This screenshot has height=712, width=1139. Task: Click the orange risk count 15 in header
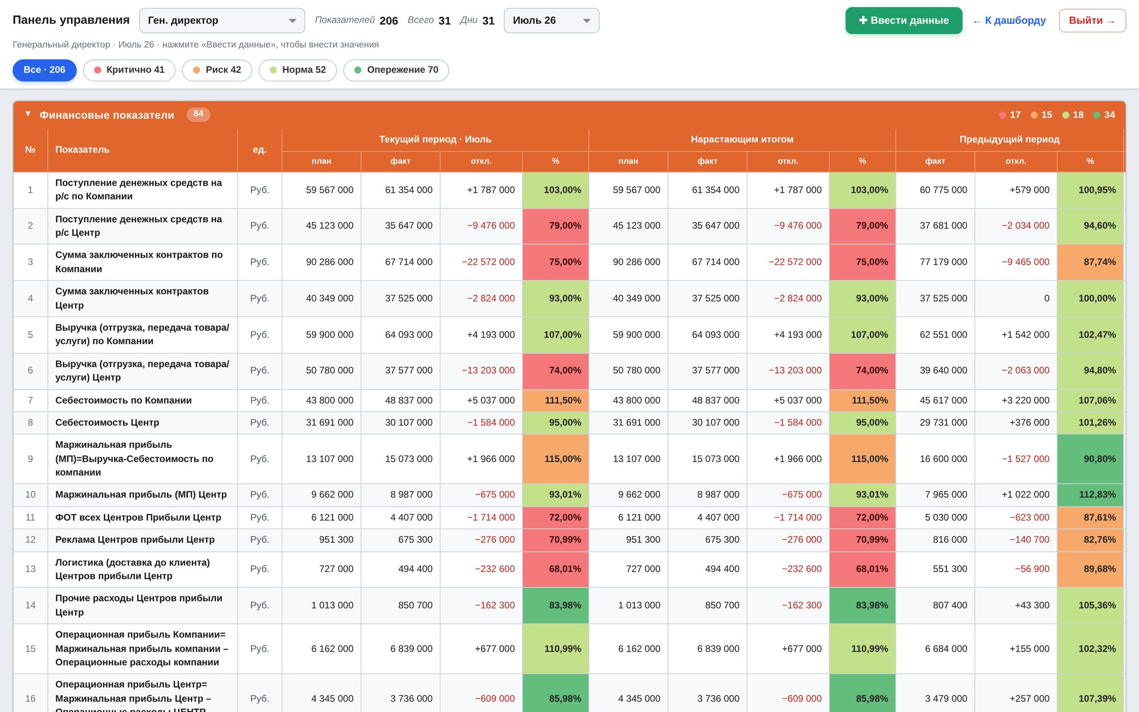1042,114
